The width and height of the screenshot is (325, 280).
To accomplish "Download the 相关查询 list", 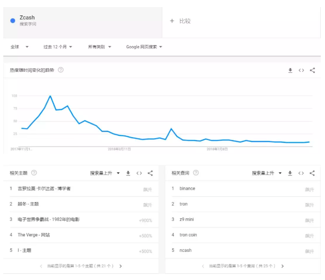I will [x=290, y=173].
